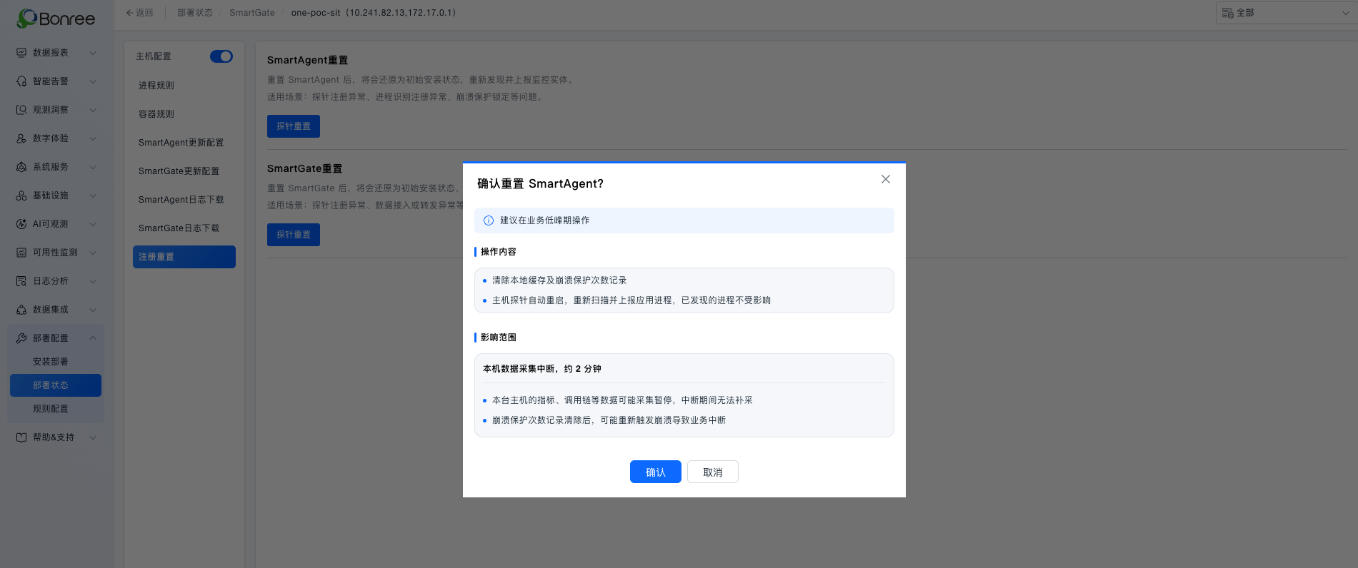
Task: Click the 影响范围 section heading
Action: tap(499, 338)
